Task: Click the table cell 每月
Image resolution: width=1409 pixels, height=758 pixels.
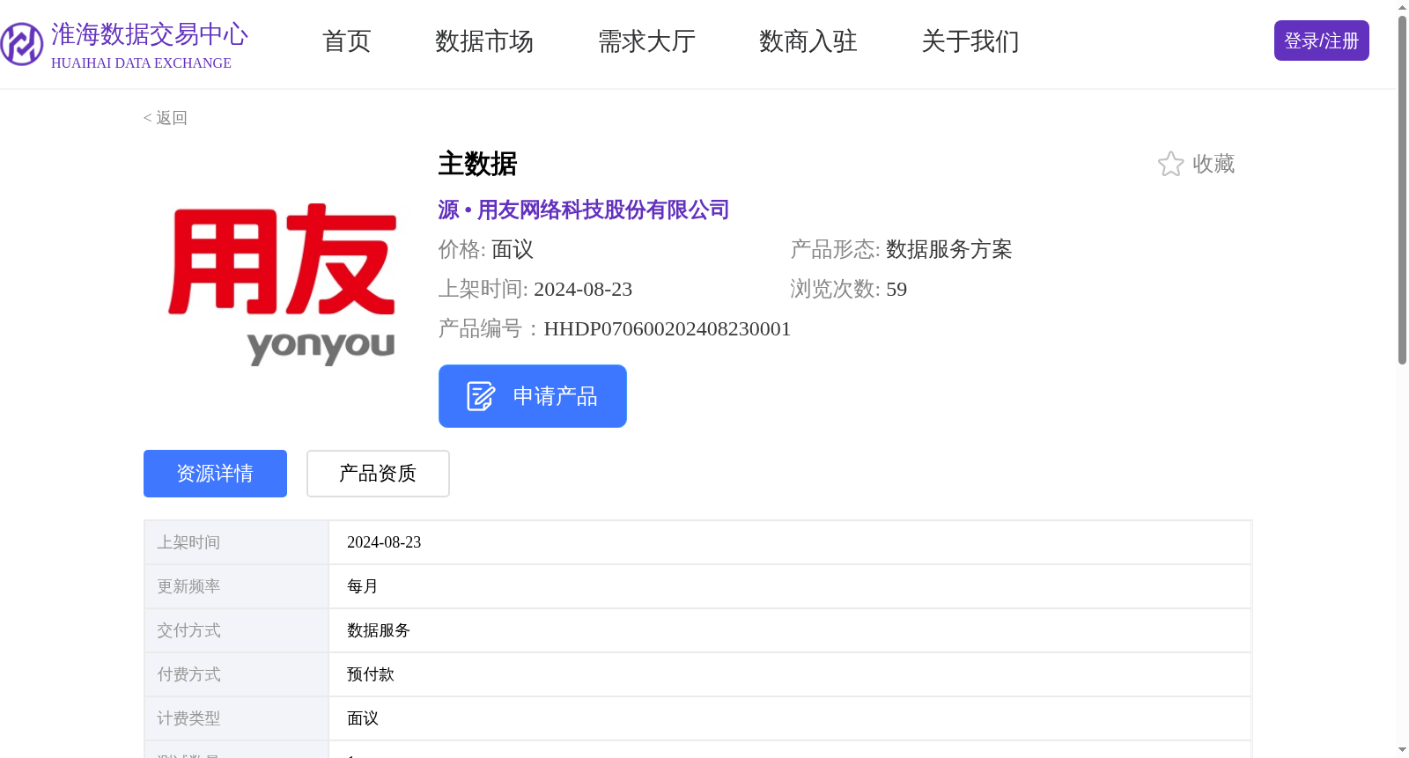Action: pos(790,586)
